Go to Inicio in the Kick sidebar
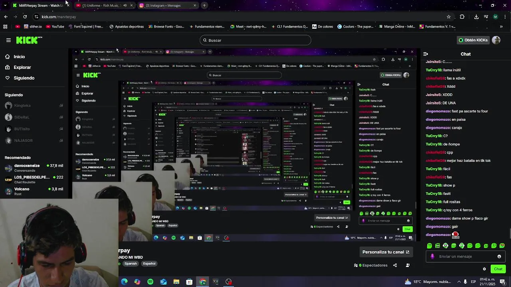The height and width of the screenshot is (287, 511). click(15, 57)
